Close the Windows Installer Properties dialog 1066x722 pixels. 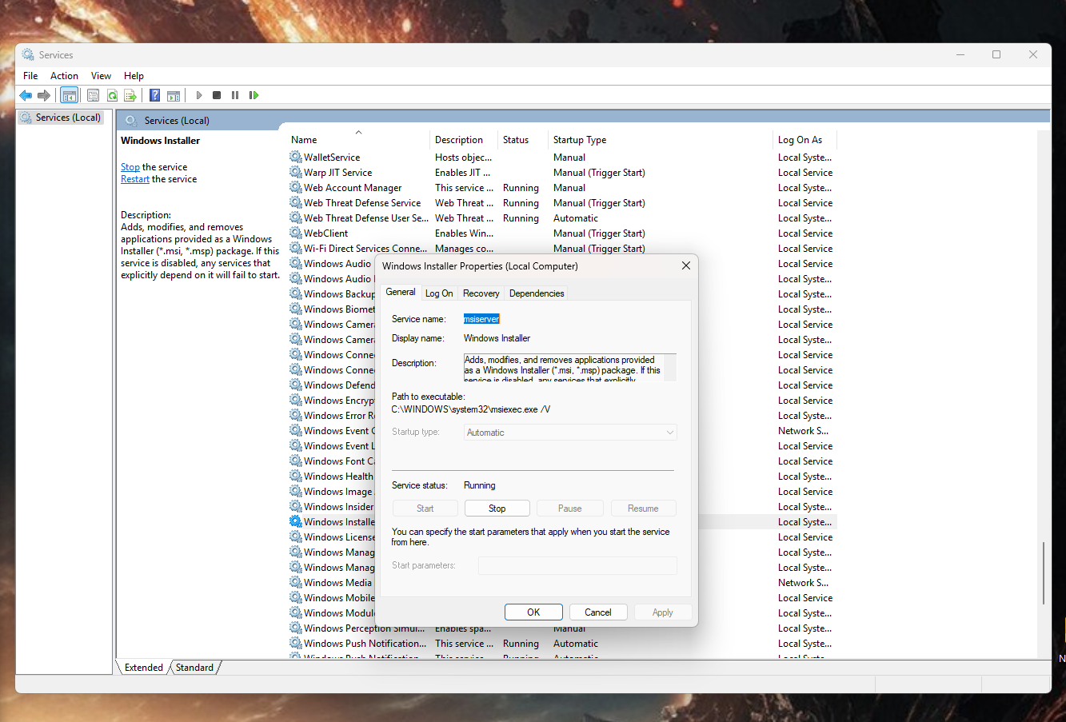click(x=685, y=265)
